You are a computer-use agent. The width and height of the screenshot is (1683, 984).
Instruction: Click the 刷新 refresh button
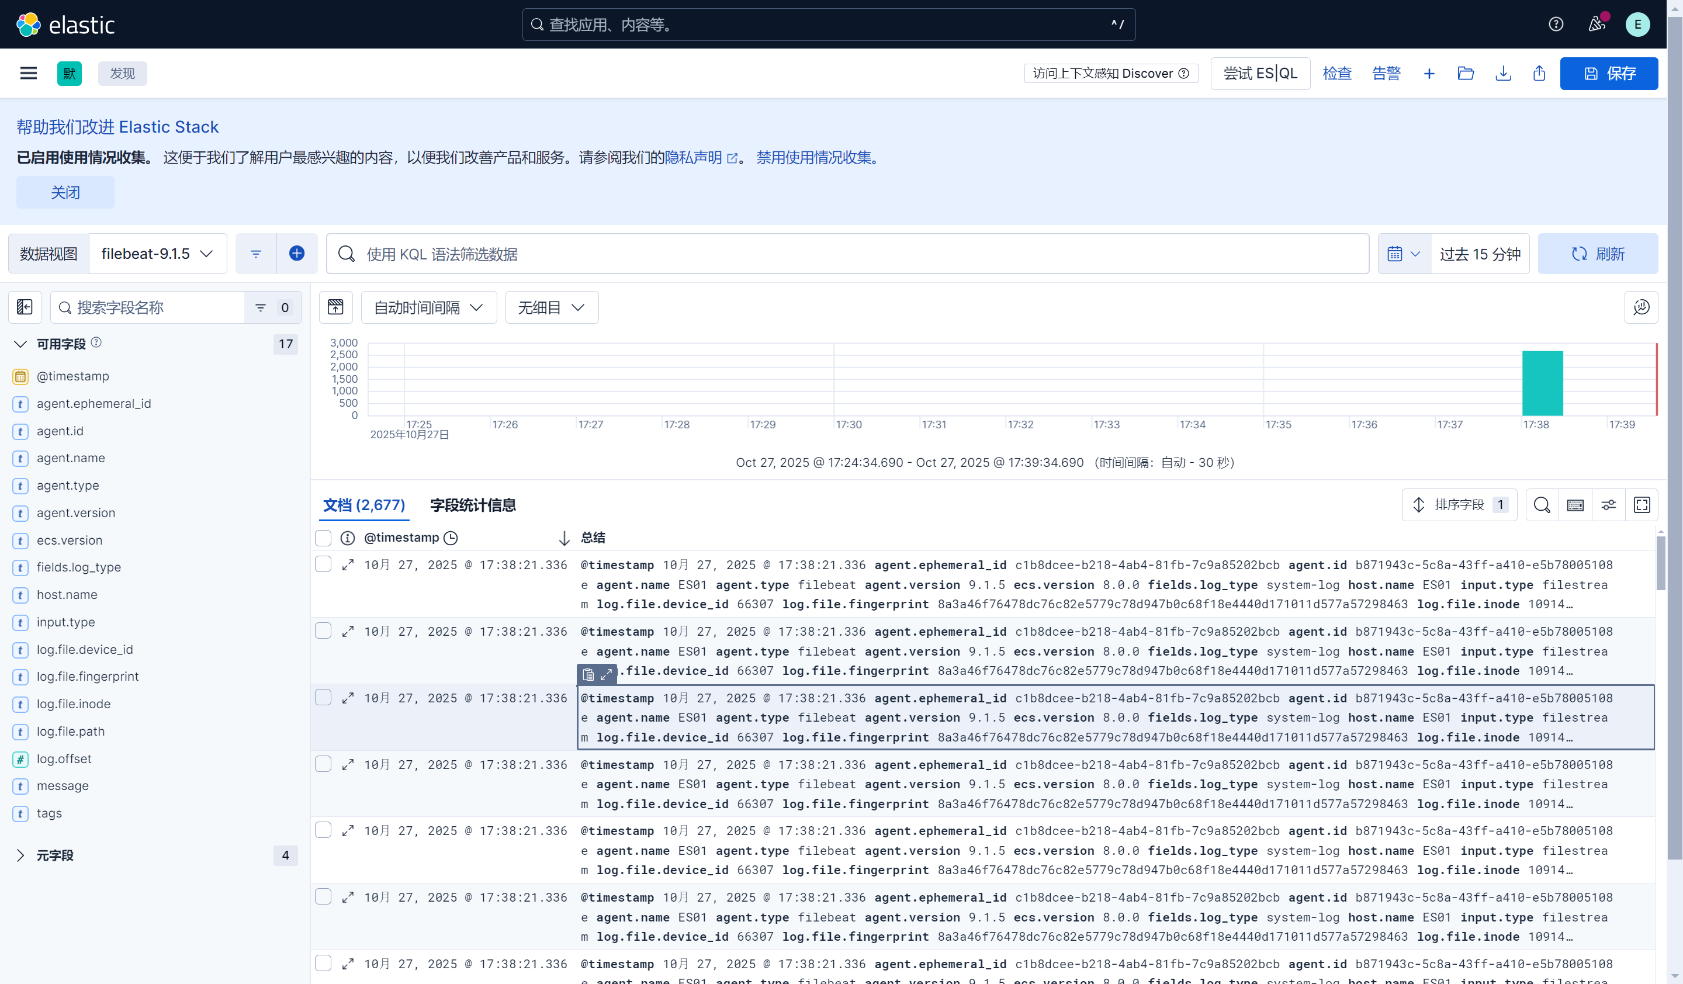(x=1598, y=254)
